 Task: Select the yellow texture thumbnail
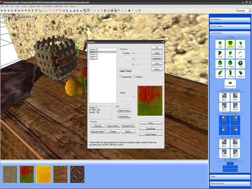[x=44, y=174]
